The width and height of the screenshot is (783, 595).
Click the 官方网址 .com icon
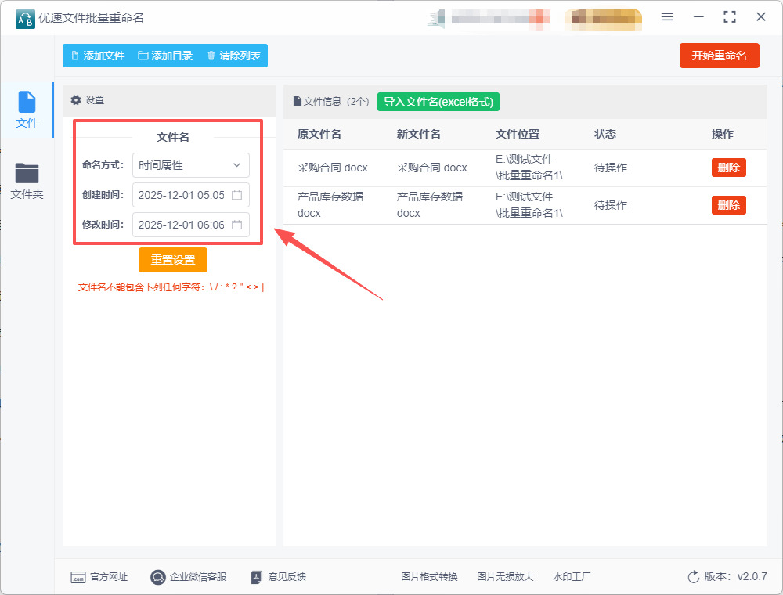pos(78,578)
